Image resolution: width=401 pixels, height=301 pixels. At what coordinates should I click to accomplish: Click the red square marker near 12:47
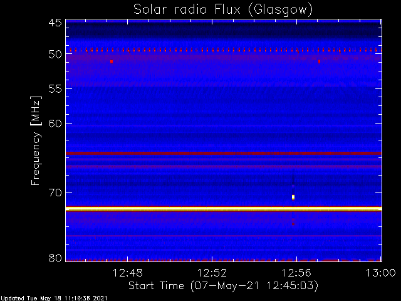tap(112, 61)
